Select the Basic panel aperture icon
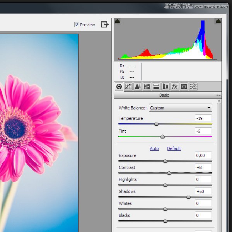This screenshot has height=232, width=232. click(119, 87)
